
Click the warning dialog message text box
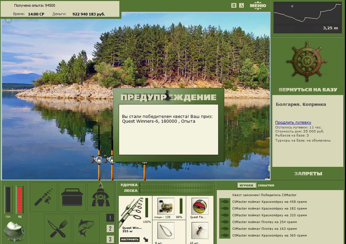[x=168, y=130]
